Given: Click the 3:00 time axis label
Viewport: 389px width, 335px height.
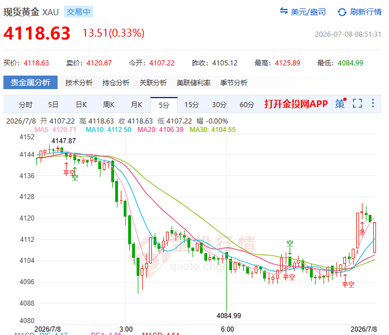Looking at the screenshot, I should [126, 329].
